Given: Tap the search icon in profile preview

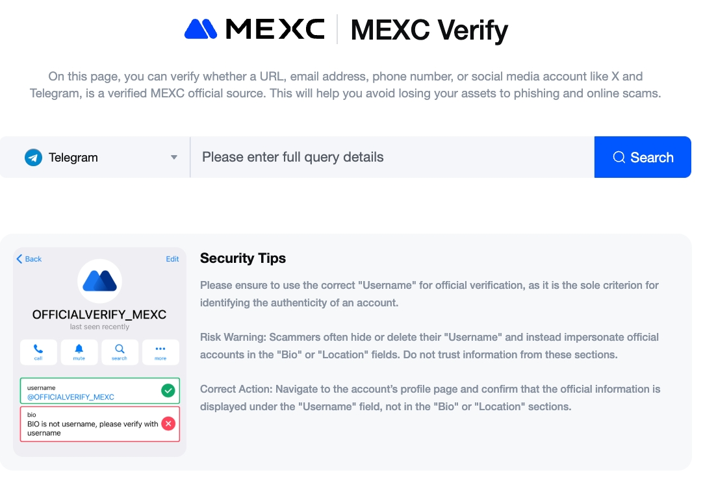Looking at the screenshot, I should 120,349.
